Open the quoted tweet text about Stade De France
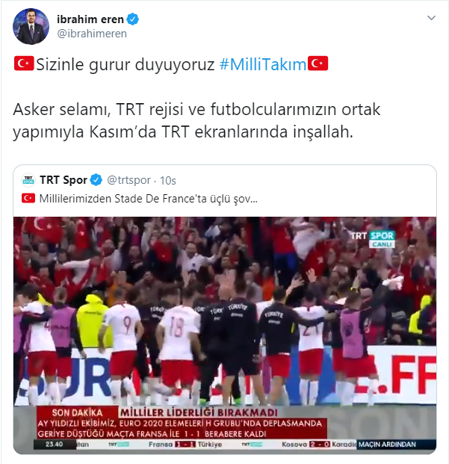449x464 pixels. (148, 199)
